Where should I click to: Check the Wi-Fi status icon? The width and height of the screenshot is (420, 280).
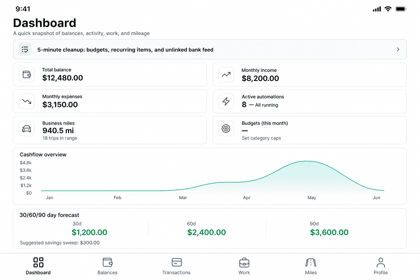[388, 9]
